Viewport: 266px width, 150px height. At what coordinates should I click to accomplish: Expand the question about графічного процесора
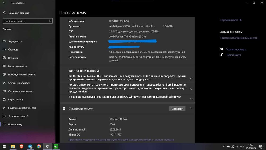click(191, 89)
